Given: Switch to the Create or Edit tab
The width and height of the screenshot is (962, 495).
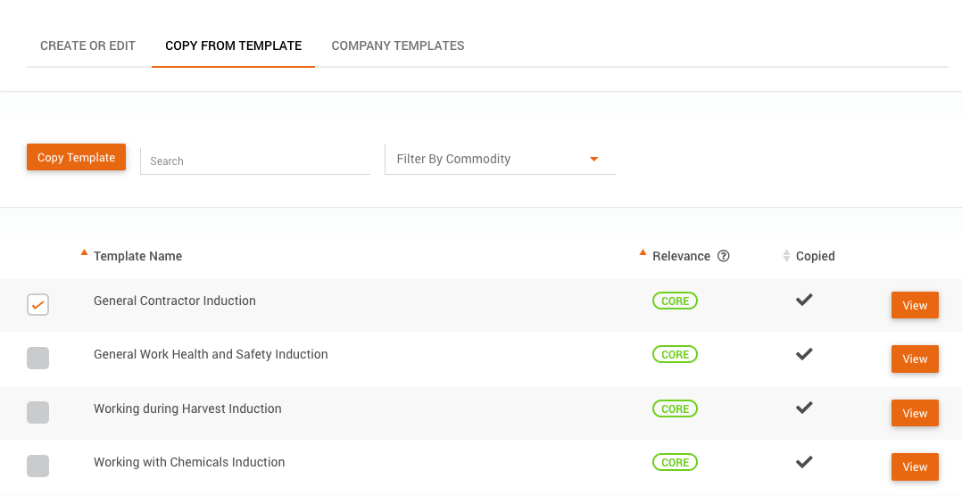Looking at the screenshot, I should [x=87, y=45].
